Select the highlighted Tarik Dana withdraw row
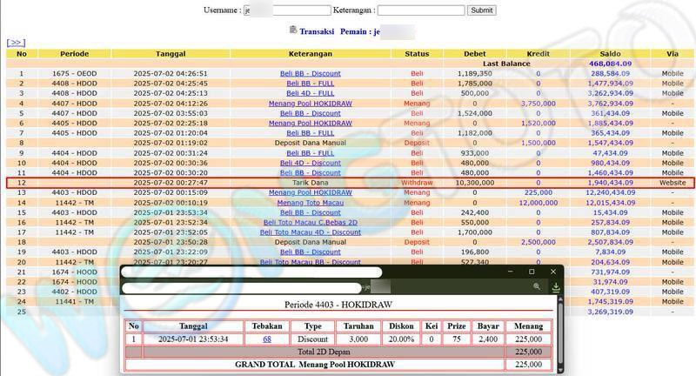 (x=311, y=183)
